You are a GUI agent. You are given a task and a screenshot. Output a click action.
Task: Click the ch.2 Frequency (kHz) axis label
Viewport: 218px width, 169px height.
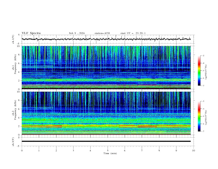pos(14,110)
